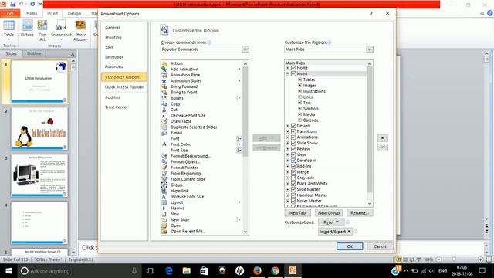Select Trust Center in Options sidebar
Screen dimensions: 494x278
click(117, 107)
